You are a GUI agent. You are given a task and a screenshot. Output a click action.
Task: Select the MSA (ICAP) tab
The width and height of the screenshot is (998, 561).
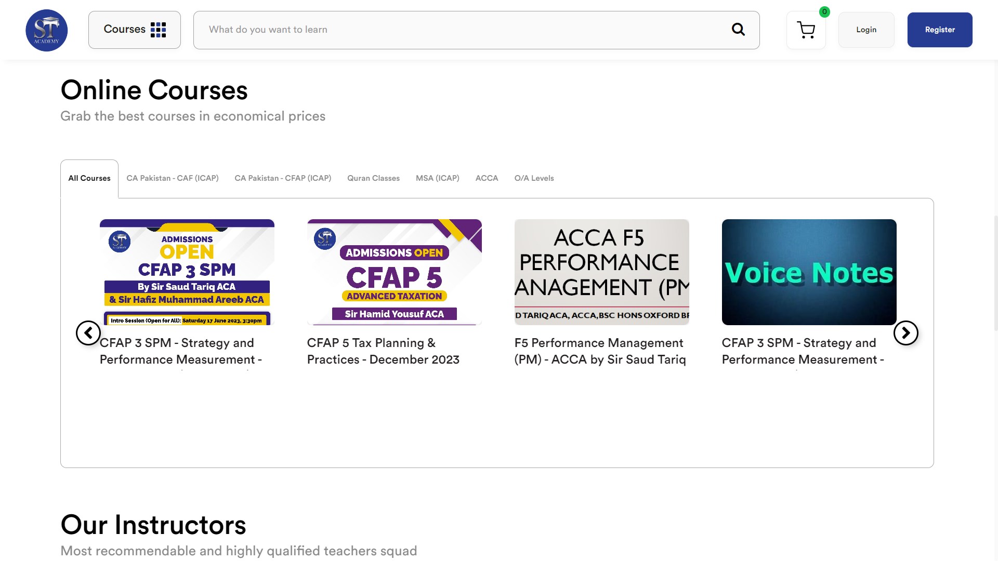(437, 178)
